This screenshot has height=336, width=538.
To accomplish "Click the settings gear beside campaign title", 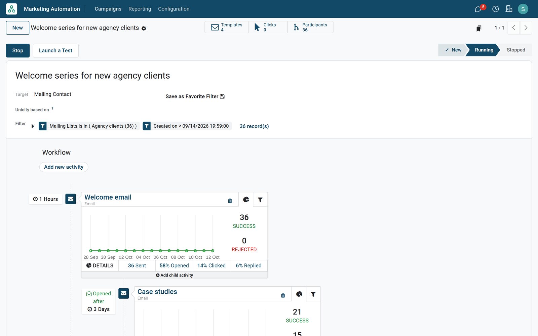I will point(144,28).
